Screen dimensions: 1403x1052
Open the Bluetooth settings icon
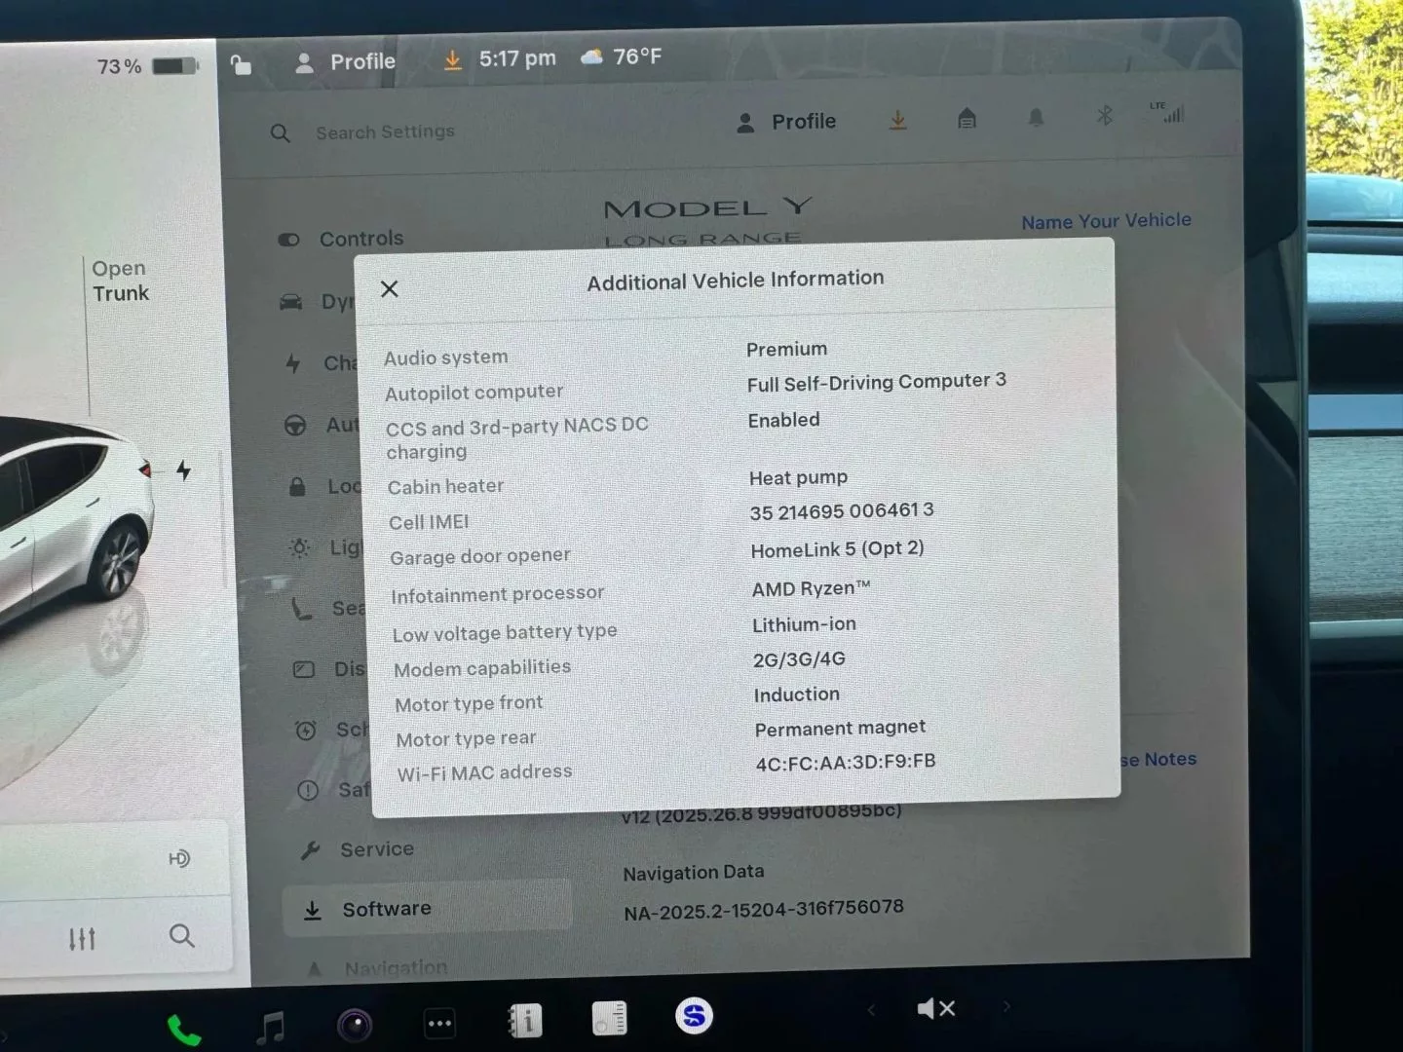tap(1104, 116)
